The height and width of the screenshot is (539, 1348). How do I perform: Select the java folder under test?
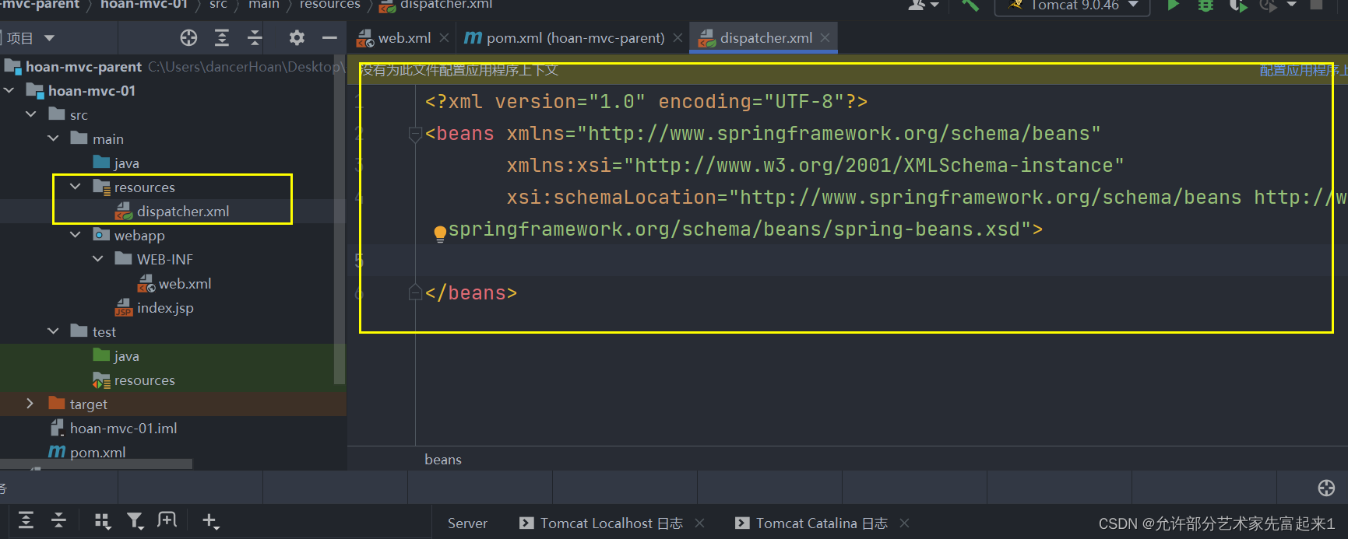[x=126, y=356]
